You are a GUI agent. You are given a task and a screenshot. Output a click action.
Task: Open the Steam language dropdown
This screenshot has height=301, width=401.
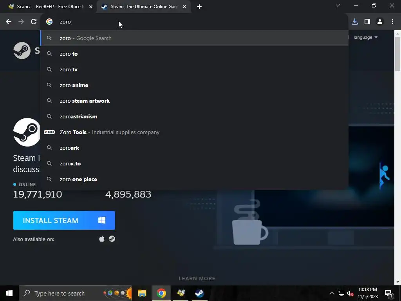tap(365, 37)
